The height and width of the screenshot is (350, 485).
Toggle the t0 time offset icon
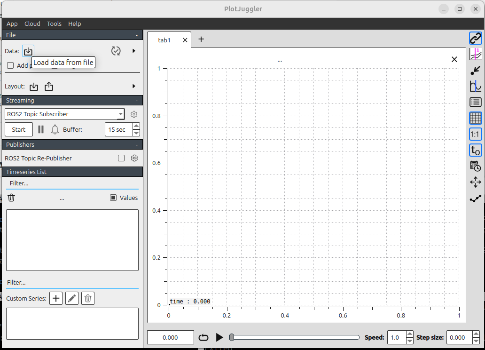click(476, 150)
